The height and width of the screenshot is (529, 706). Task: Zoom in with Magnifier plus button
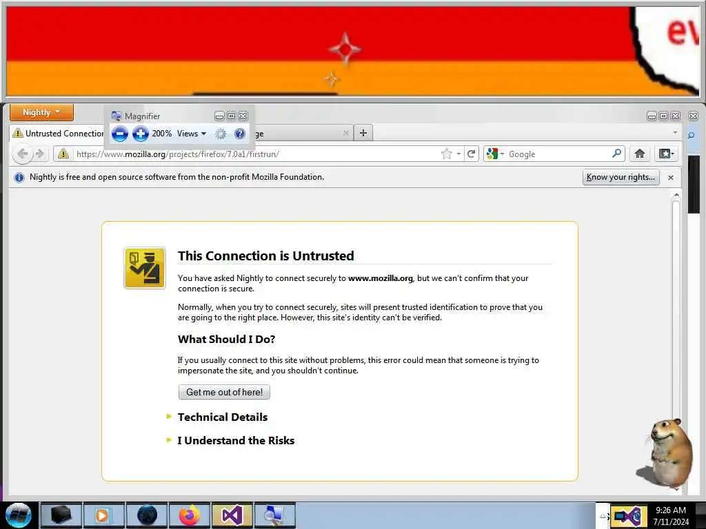tap(141, 134)
